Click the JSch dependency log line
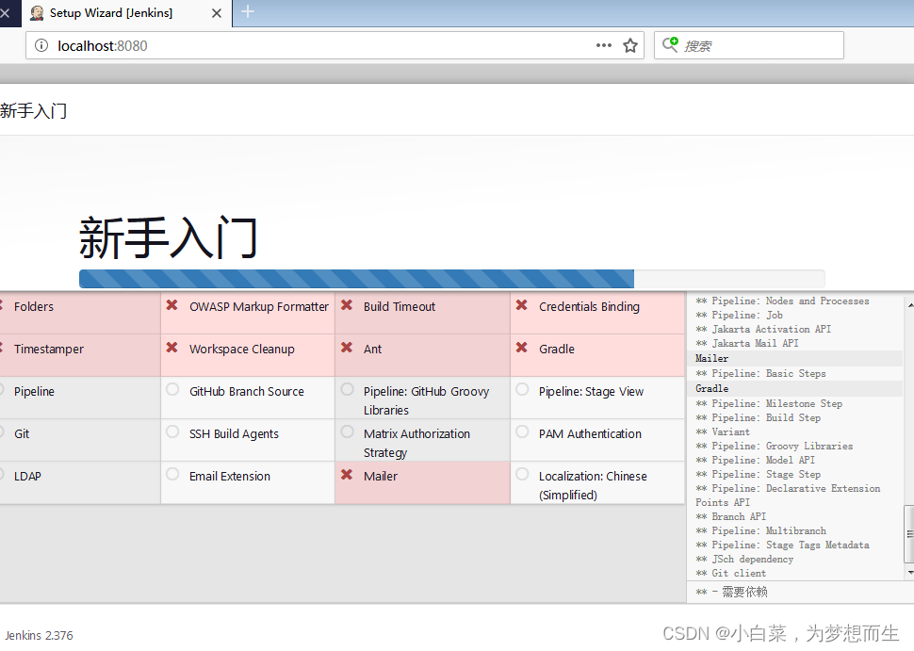This screenshot has height=651, width=914. pos(744,559)
